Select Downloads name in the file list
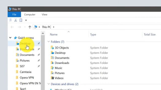This screenshot has height=90, width=161. (x=62, y=63)
